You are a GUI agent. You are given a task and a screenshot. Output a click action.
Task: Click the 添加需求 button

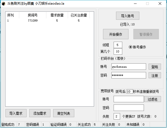click(40, 113)
